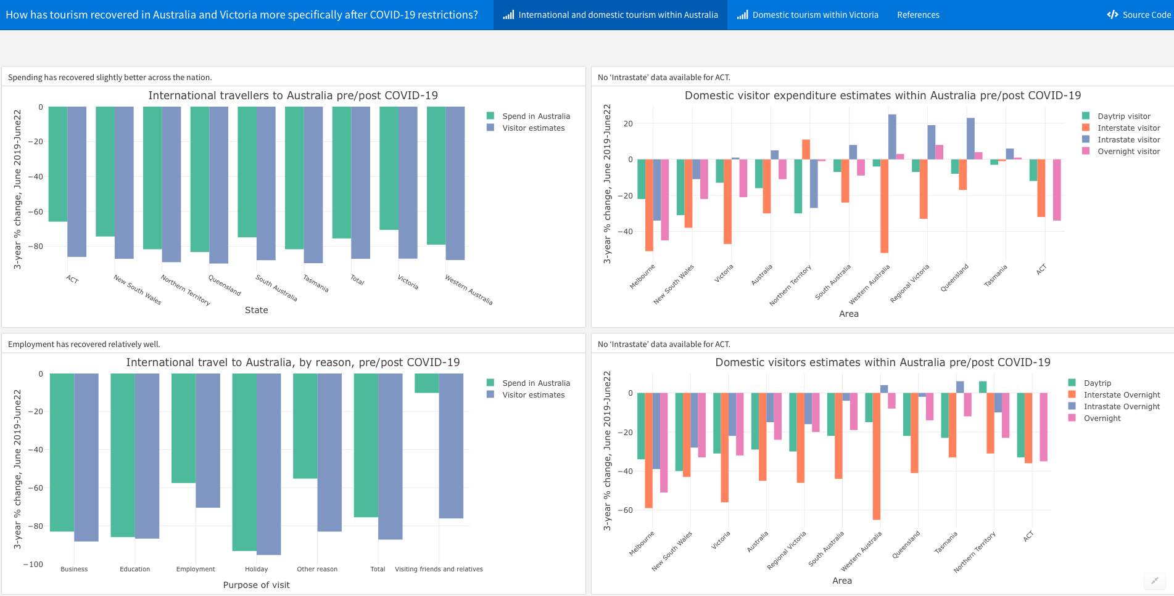Viewport: 1174px width, 596px height.
Task: Click 'Melbourne' label in domestic visitors estimates chart
Action: pyautogui.click(x=642, y=544)
